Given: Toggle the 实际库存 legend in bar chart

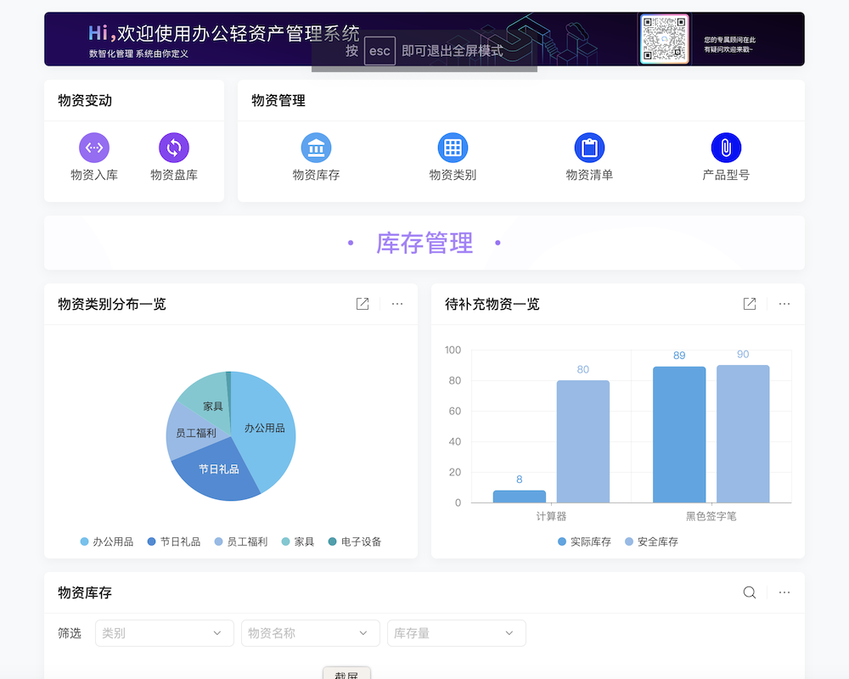Looking at the screenshot, I should click(x=584, y=541).
